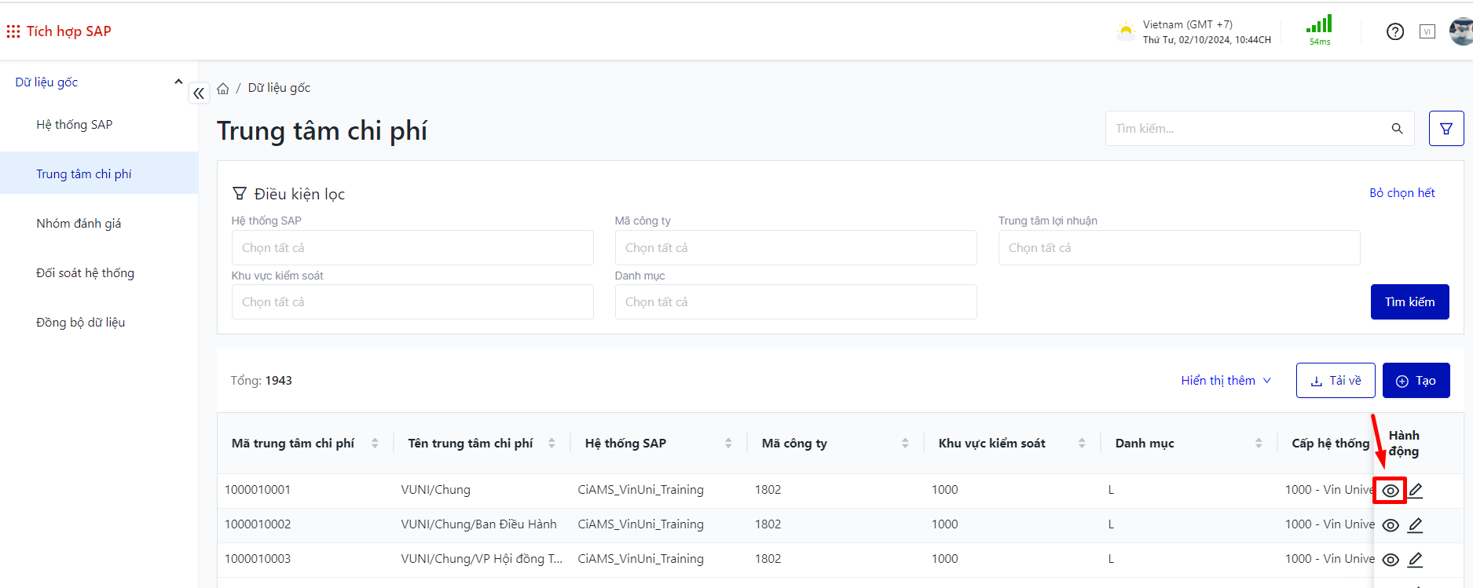Sort by Mã trung tâm chi phí column

[x=375, y=444]
